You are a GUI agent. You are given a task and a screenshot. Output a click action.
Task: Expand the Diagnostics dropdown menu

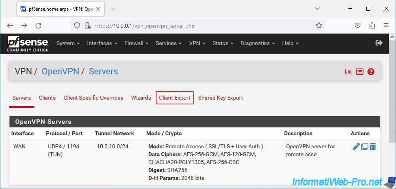(258, 43)
